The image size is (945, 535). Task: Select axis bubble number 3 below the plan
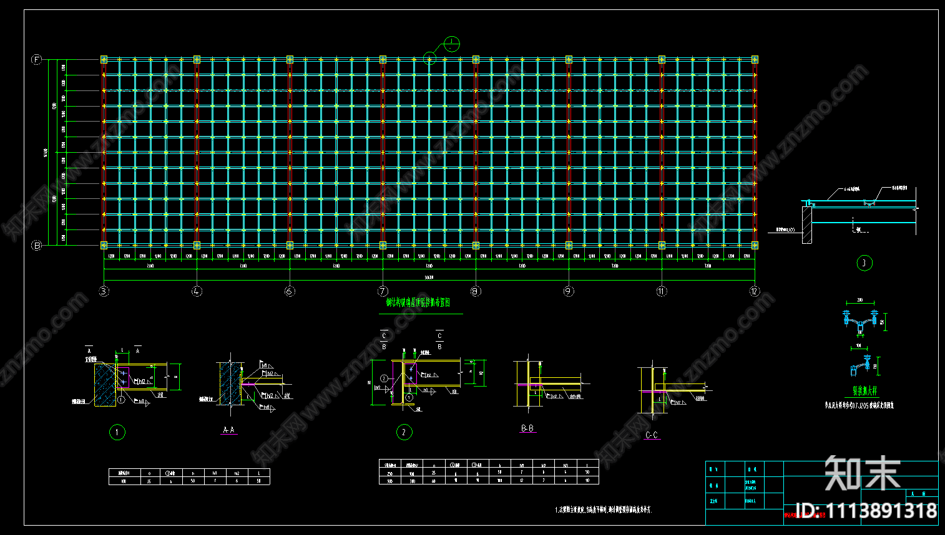tap(104, 291)
